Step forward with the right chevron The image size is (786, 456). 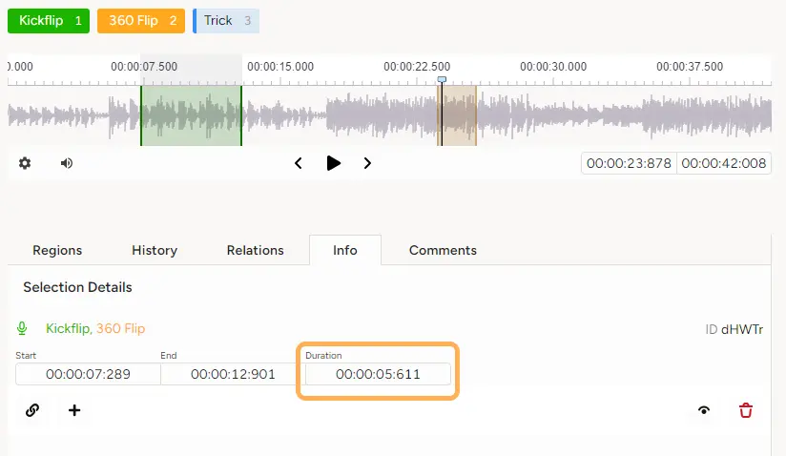click(x=367, y=163)
